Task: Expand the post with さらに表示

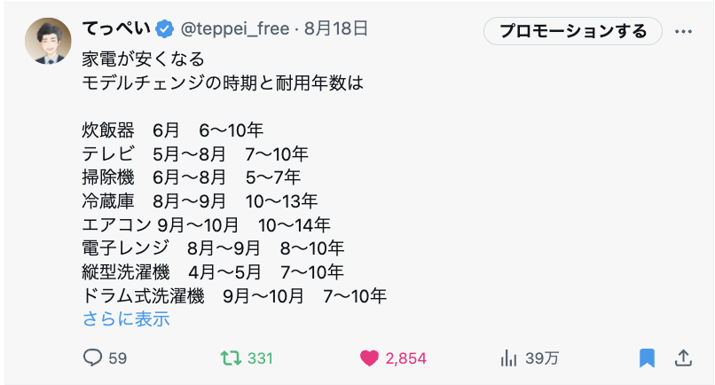Action: pos(126,318)
